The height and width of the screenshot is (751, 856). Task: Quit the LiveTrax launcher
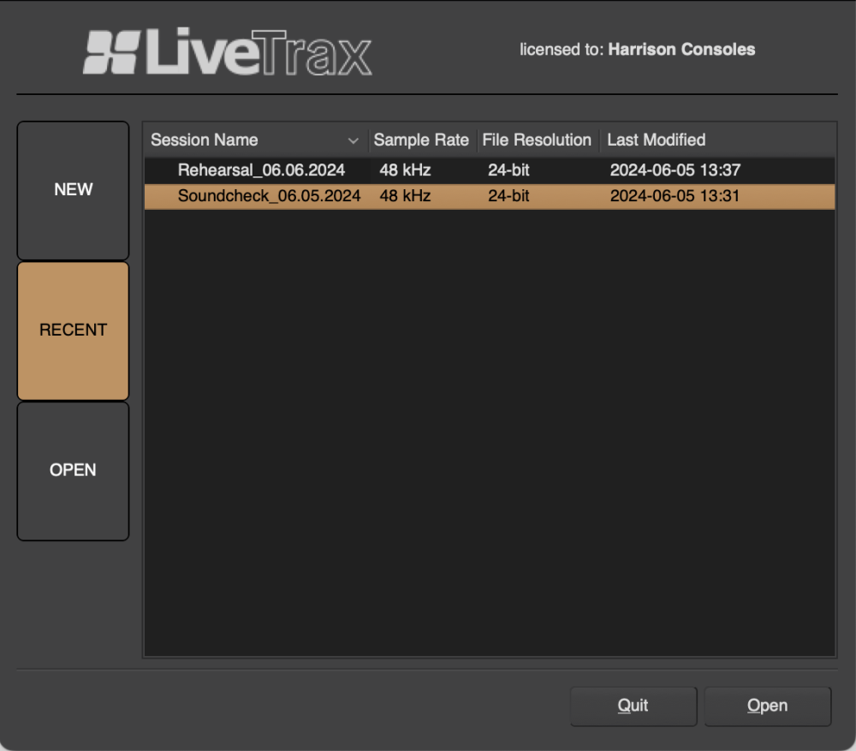tap(633, 706)
